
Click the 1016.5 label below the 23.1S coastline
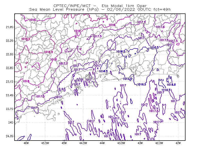coord(141,84)
